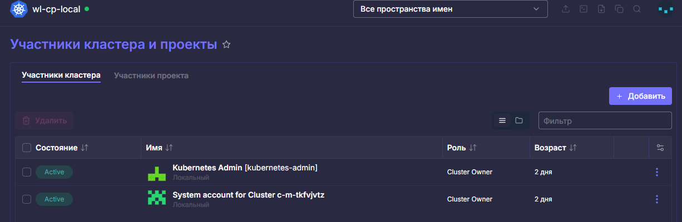
Task: Select all rows with header checkbox
Action: pos(27,148)
